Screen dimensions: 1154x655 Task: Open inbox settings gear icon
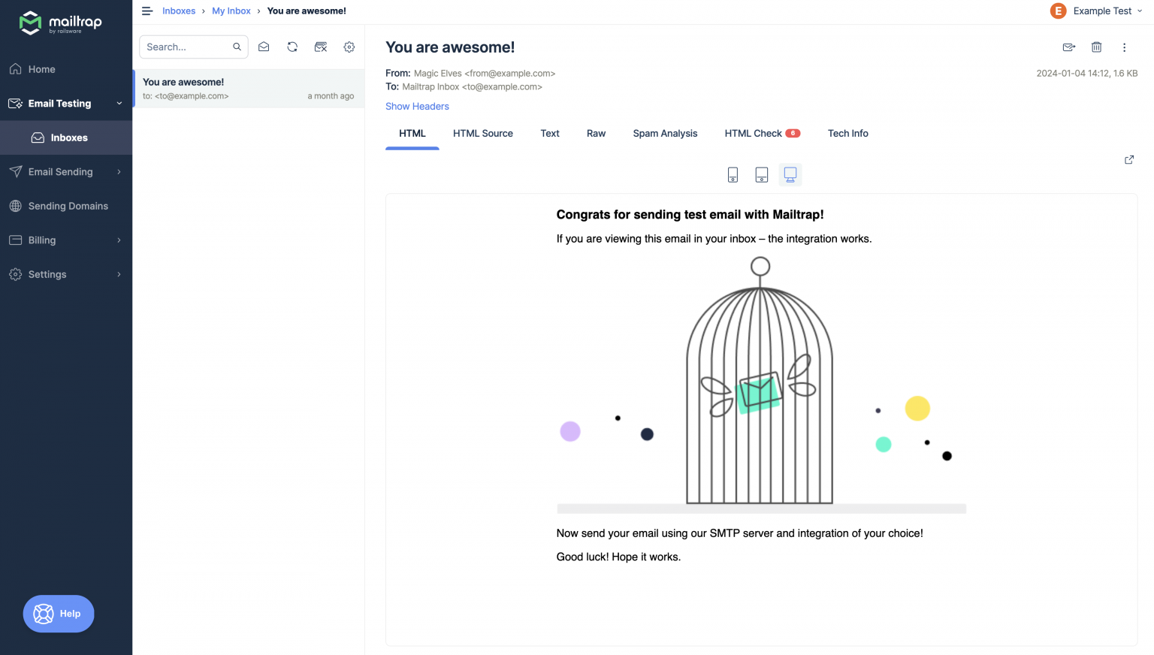(349, 47)
